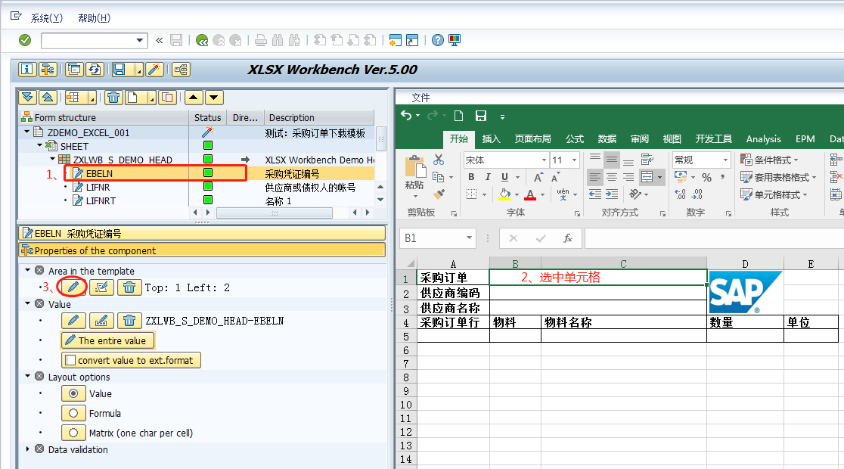Image resolution: width=844 pixels, height=469 pixels.
Task: Click the Information icon in Workbench toolbar
Action: point(27,70)
